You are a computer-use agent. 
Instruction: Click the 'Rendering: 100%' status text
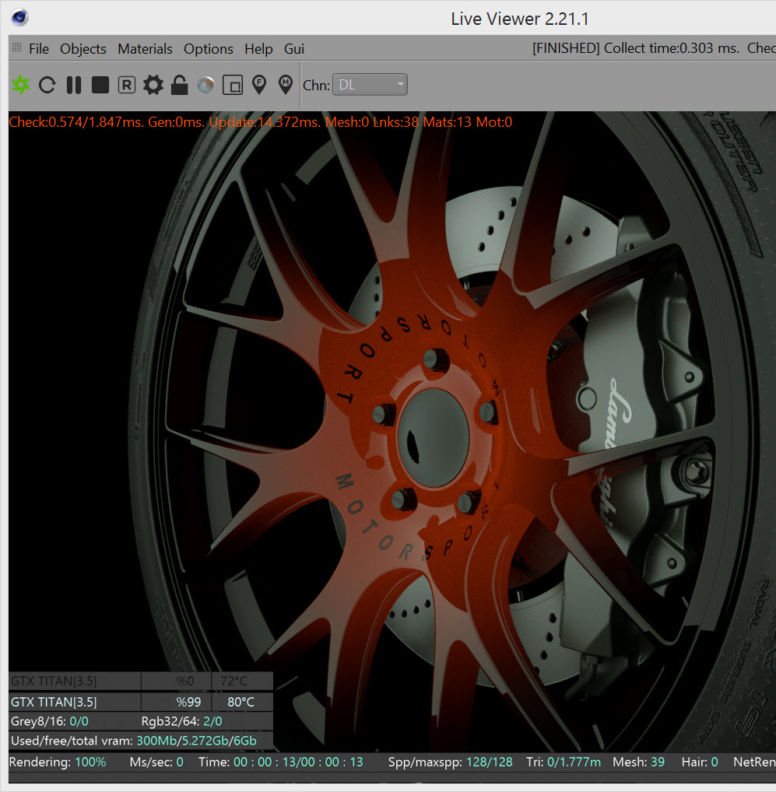58,762
